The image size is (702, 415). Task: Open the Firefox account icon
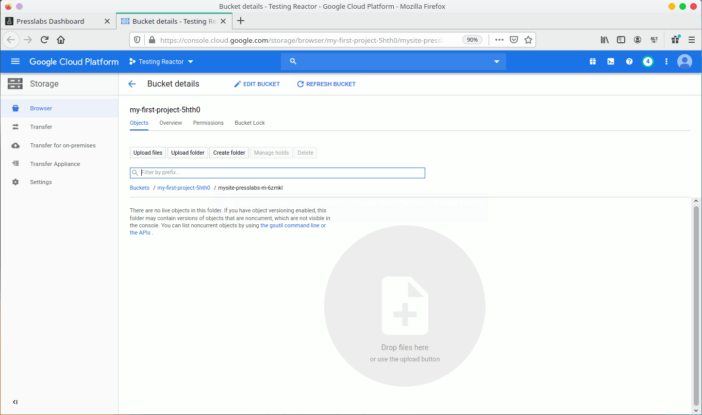pyautogui.click(x=638, y=40)
